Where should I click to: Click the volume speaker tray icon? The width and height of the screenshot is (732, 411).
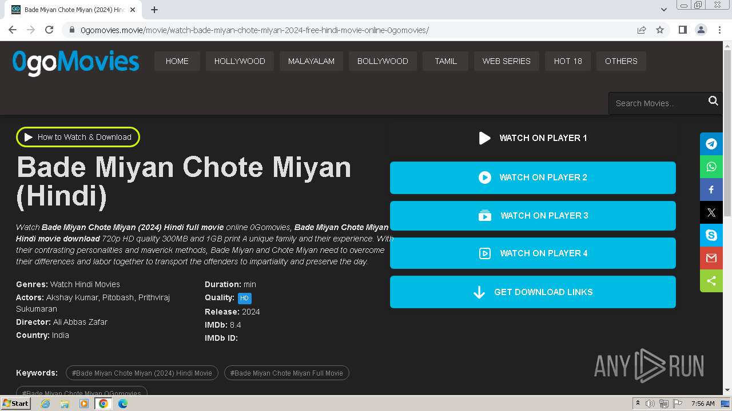click(x=650, y=404)
